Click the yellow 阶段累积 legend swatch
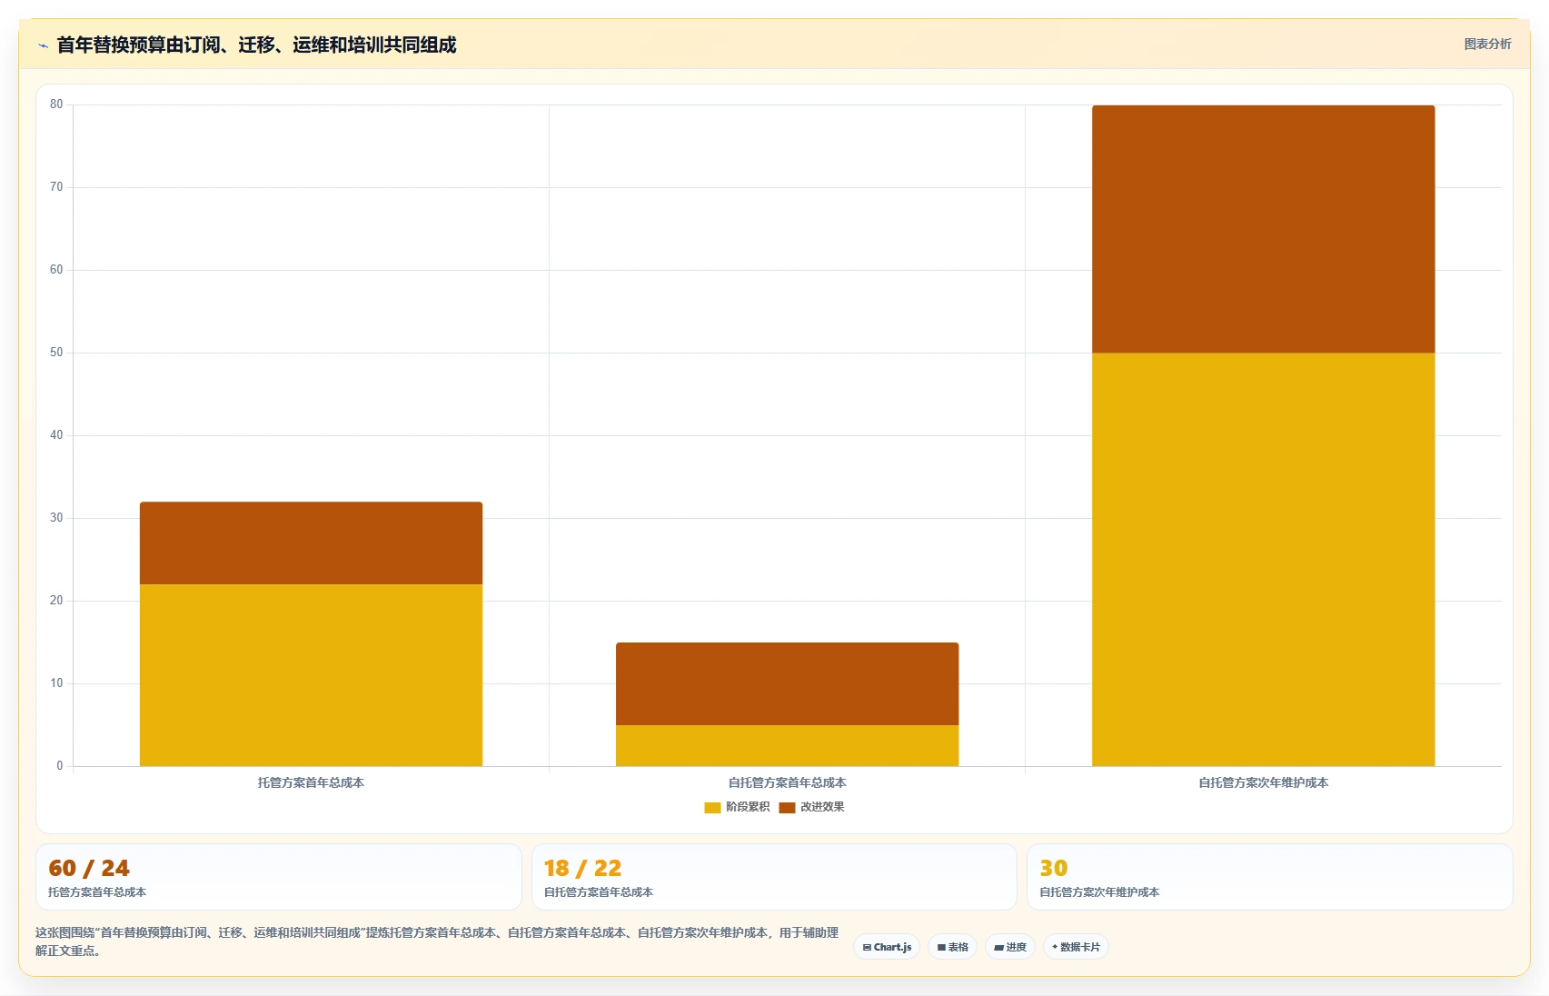The width and height of the screenshot is (1549, 996). tap(712, 808)
